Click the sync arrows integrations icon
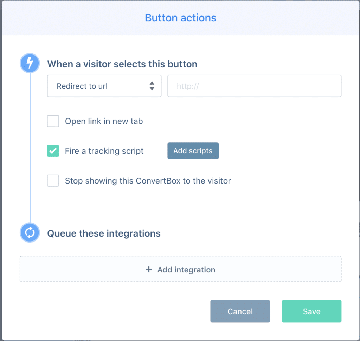This screenshot has height=341, width=360. click(x=30, y=232)
